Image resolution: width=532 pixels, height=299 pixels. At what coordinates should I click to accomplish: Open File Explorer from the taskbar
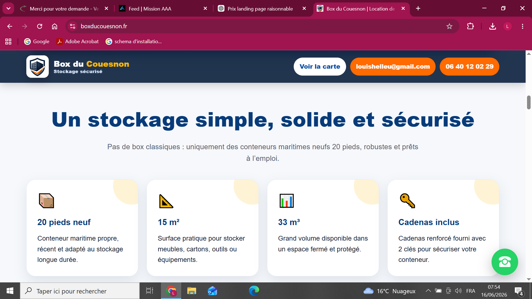point(191,291)
